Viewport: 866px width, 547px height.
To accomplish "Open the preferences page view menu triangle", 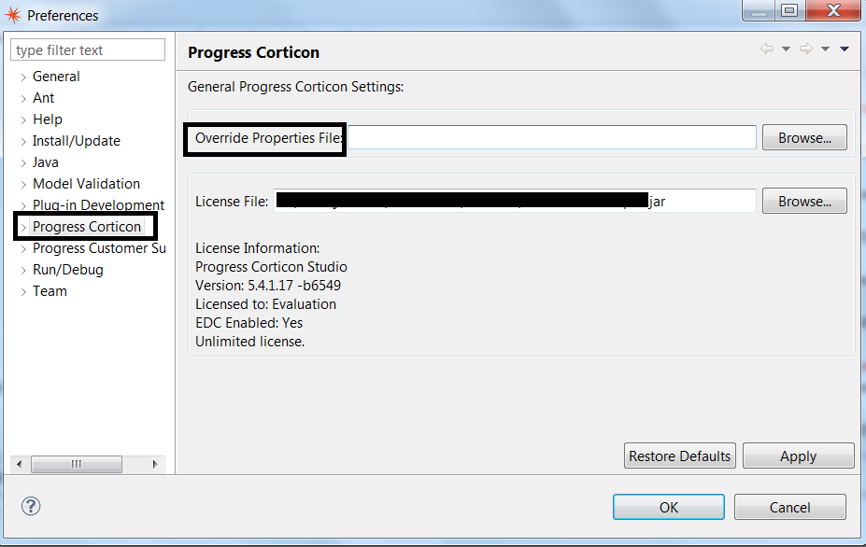I will click(845, 49).
